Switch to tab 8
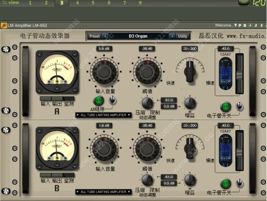 140,3
